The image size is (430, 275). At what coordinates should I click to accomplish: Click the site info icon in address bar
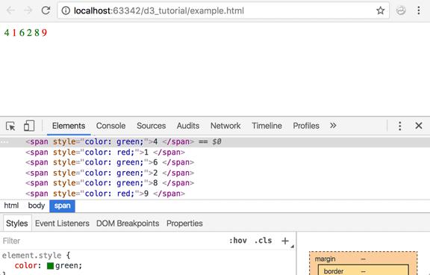pos(66,10)
